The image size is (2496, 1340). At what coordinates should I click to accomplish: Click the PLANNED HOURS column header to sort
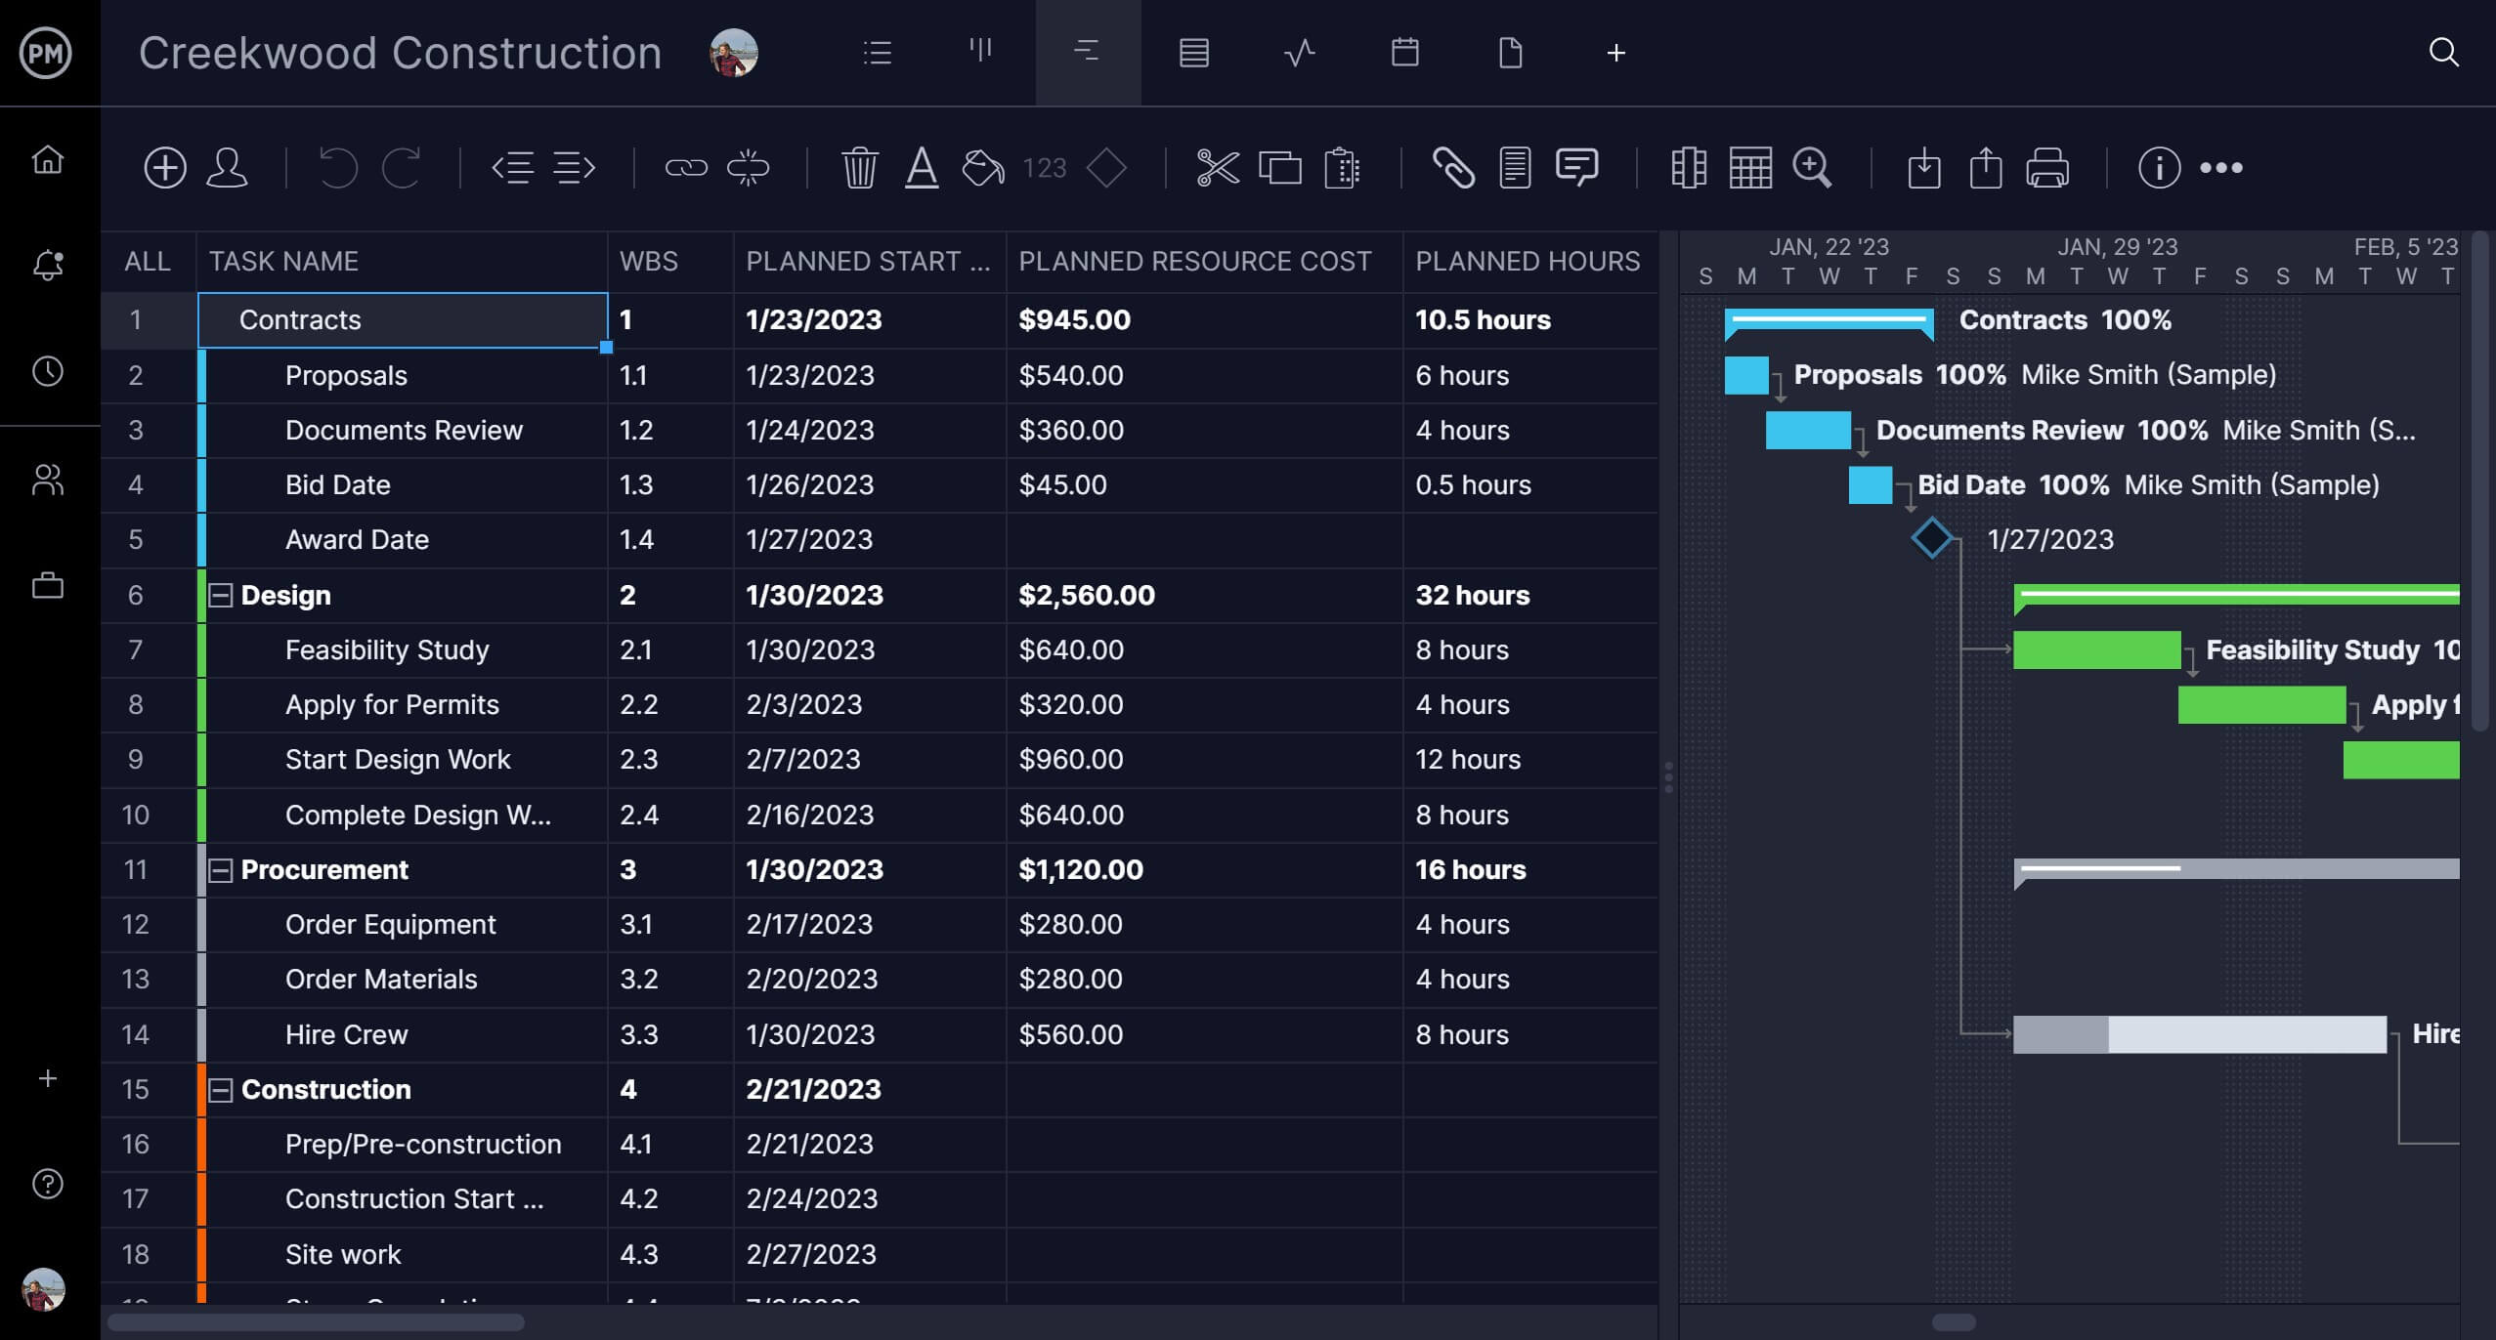1527,259
